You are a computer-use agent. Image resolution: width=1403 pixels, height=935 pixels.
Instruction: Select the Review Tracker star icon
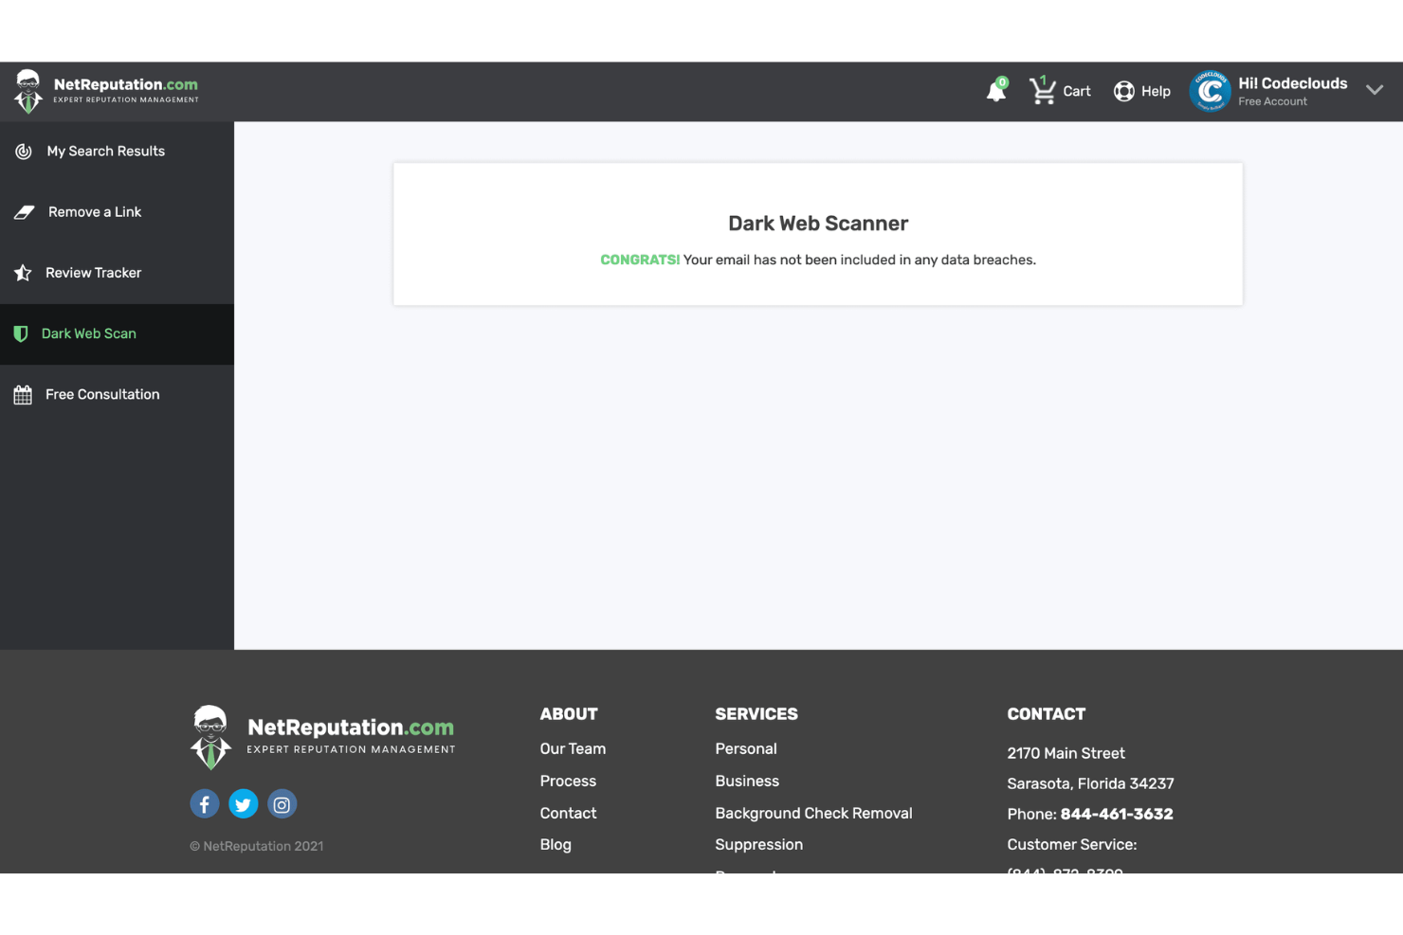[x=24, y=273]
